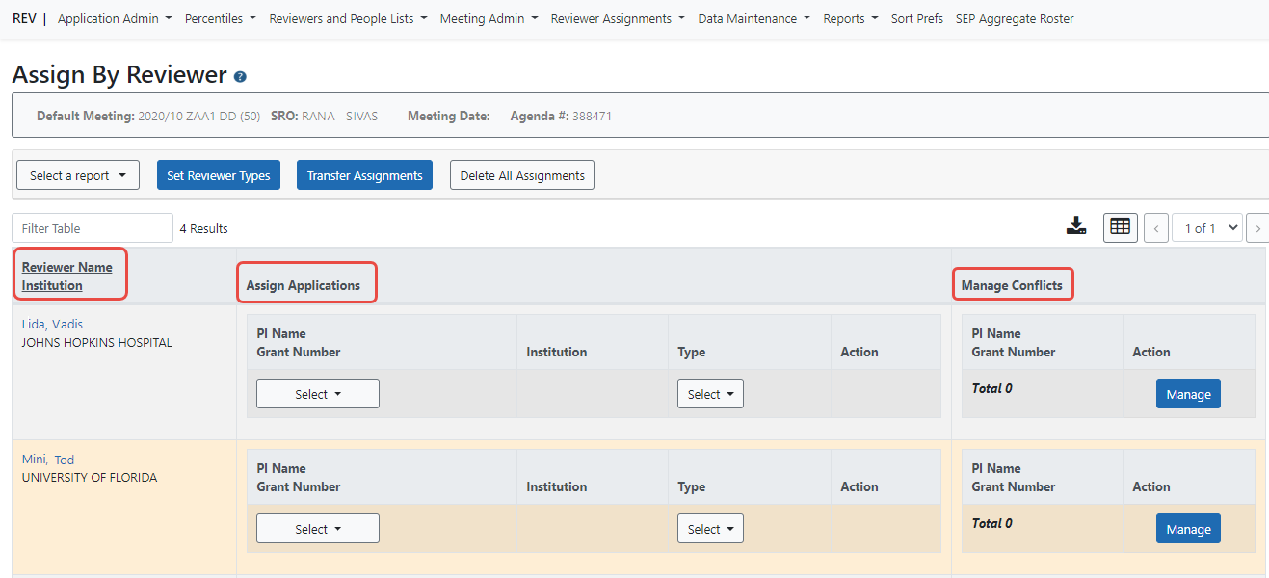Open the Reviewer Assignments menu
Viewport: 1269px width, 578px height.
[x=619, y=19]
